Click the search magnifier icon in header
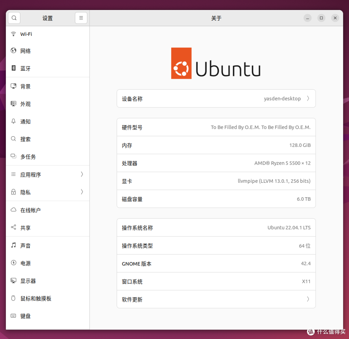This screenshot has width=349, height=339. click(x=14, y=18)
